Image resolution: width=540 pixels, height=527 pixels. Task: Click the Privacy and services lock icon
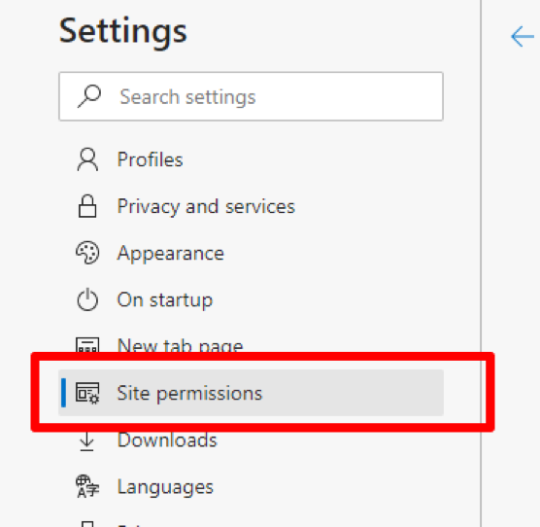(x=87, y=206)
